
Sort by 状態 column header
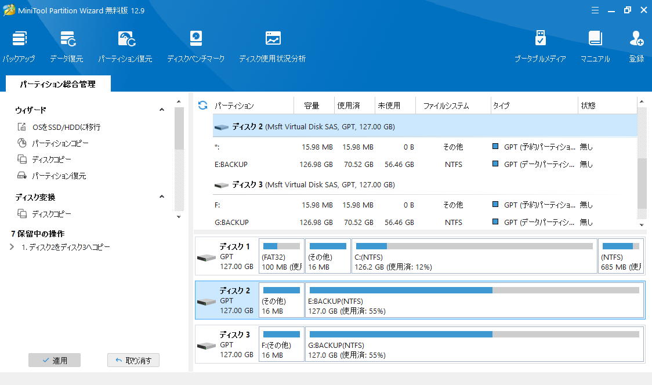[607, 106]
